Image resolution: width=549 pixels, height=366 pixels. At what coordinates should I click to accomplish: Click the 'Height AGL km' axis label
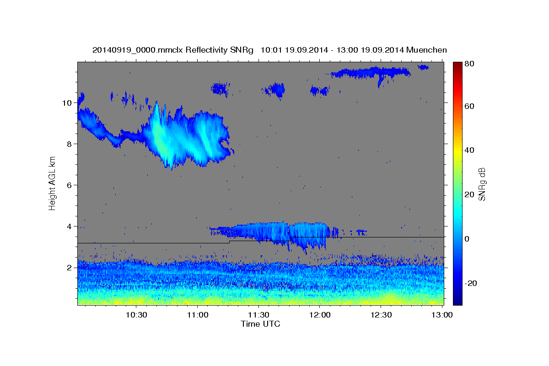click(x=52, y=183)
